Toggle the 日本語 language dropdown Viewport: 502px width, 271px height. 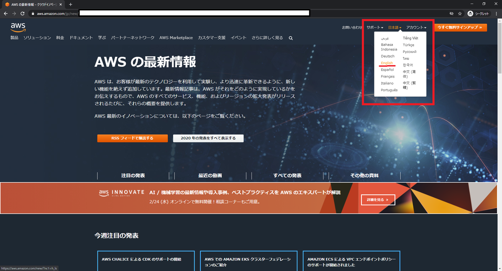[395, 28]
